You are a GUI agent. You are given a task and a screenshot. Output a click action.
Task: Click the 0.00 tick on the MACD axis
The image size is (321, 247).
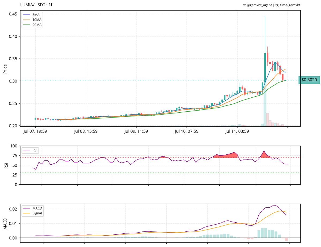[13, 238]
